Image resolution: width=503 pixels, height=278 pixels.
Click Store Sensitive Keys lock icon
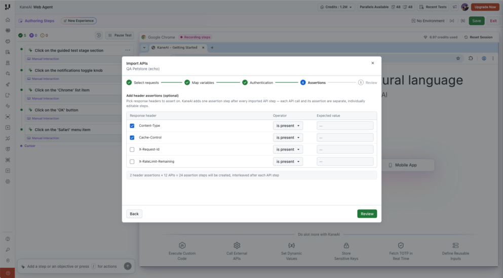pos(346,246)
